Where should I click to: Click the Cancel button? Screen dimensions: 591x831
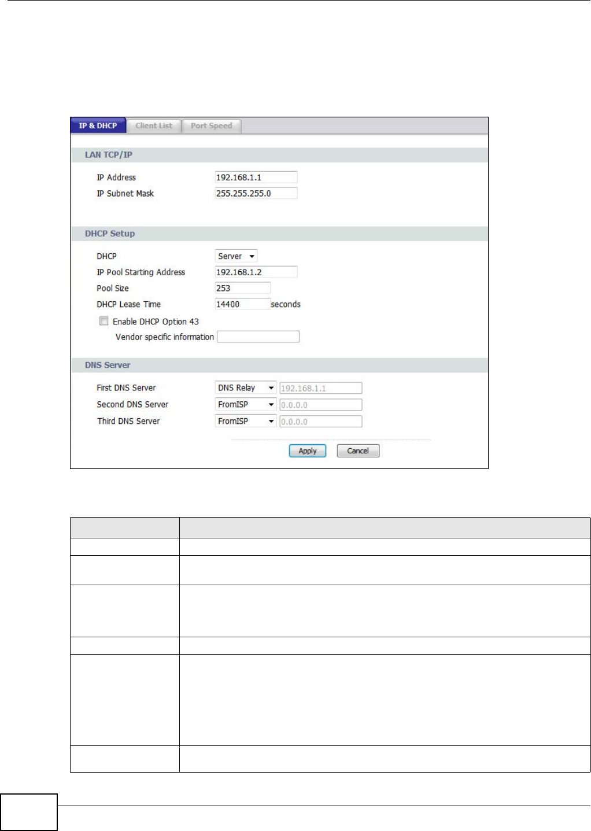click(358, 451)
